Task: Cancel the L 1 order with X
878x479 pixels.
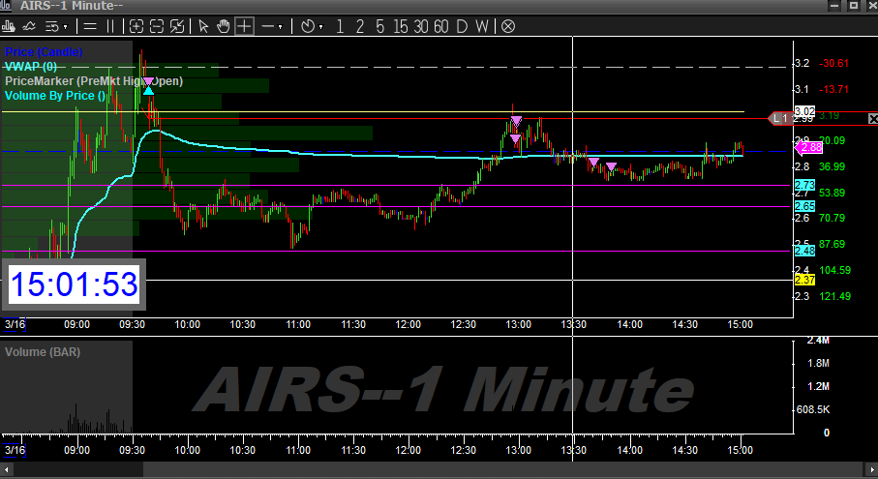Action: (872, 119)
